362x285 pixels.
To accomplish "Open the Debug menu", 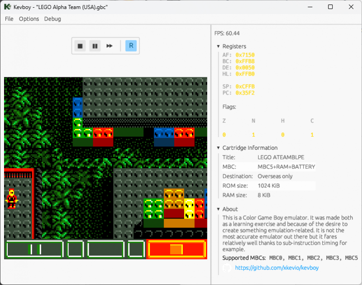I will tap(52, 19).
